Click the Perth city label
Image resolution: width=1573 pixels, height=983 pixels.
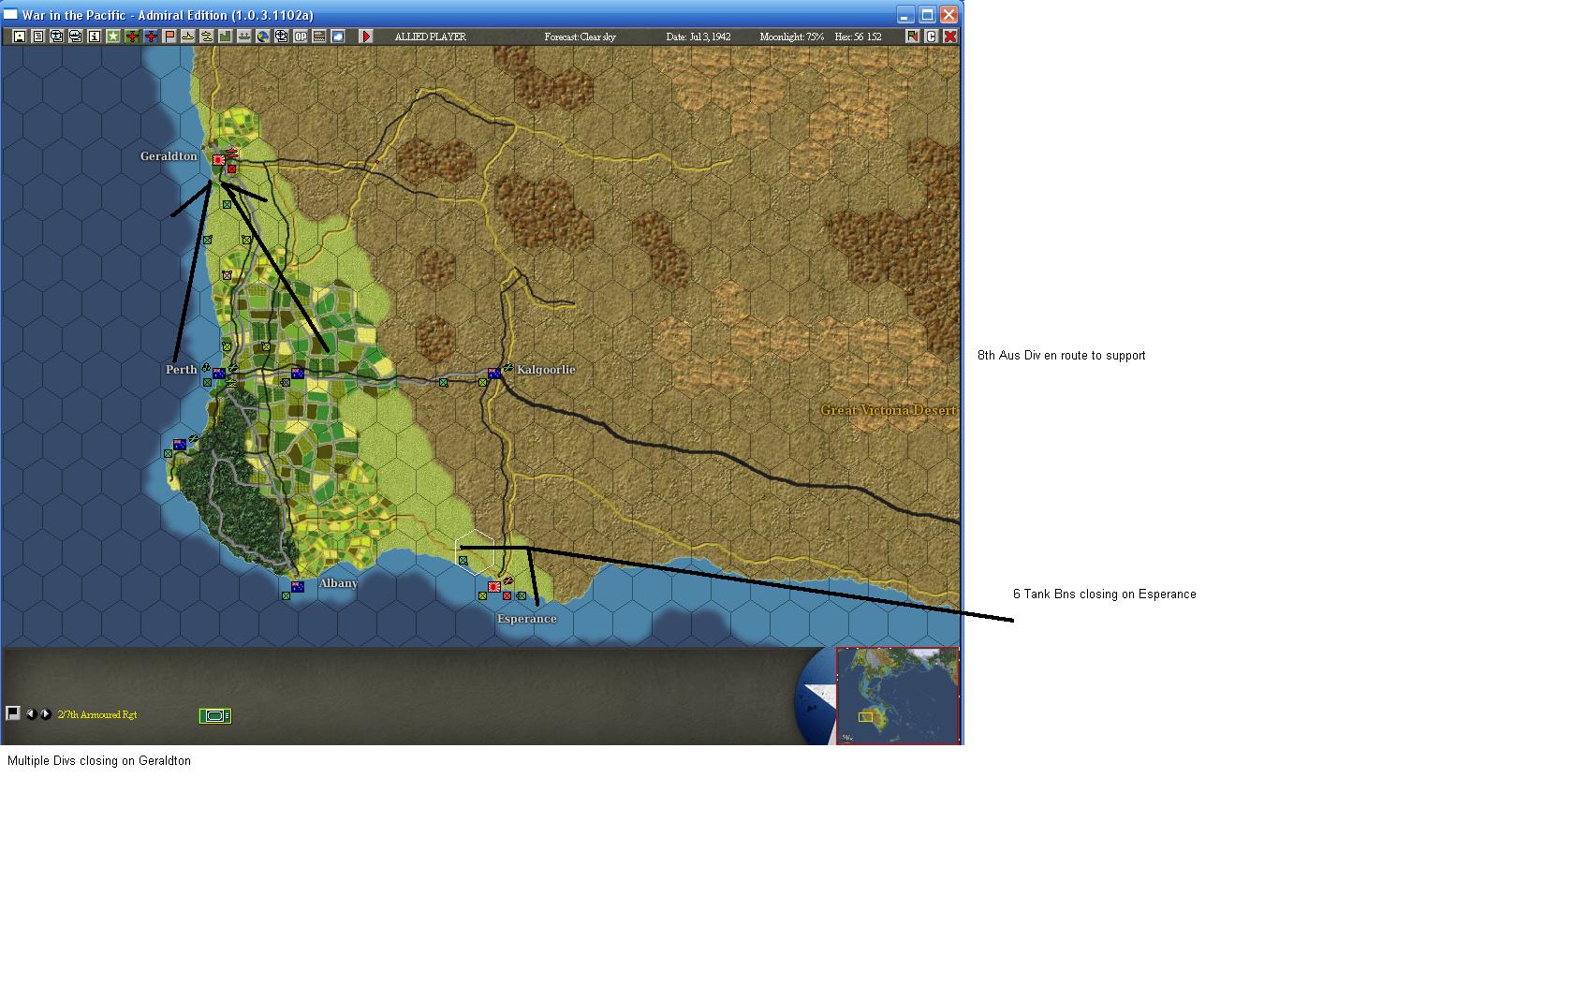[x=182, y=370]
